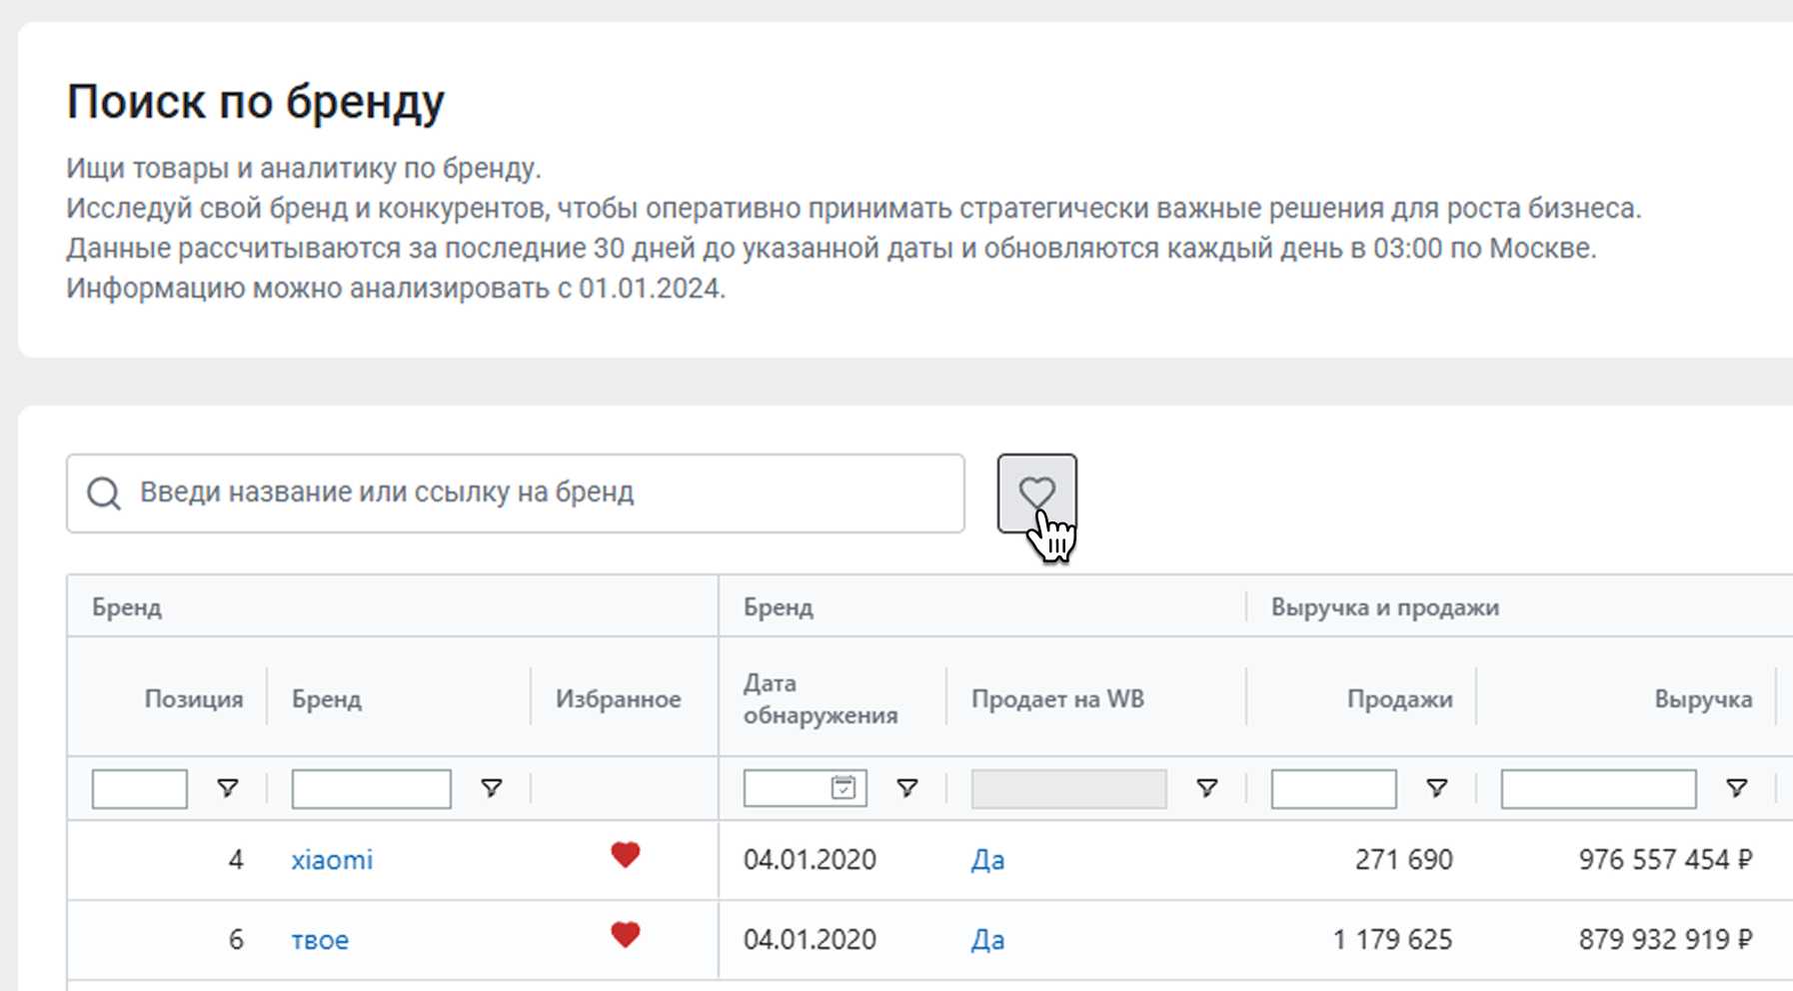
Task: Click the Поиск по бренду page heading
Action: (256, 104)
